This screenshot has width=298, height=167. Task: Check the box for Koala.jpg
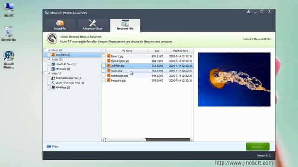tap(103, 71)
